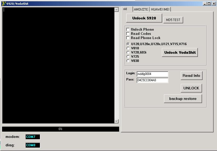Click into the Pass input field
The width and height of the screenshot is (217, 151).
[x=152, y=80]
